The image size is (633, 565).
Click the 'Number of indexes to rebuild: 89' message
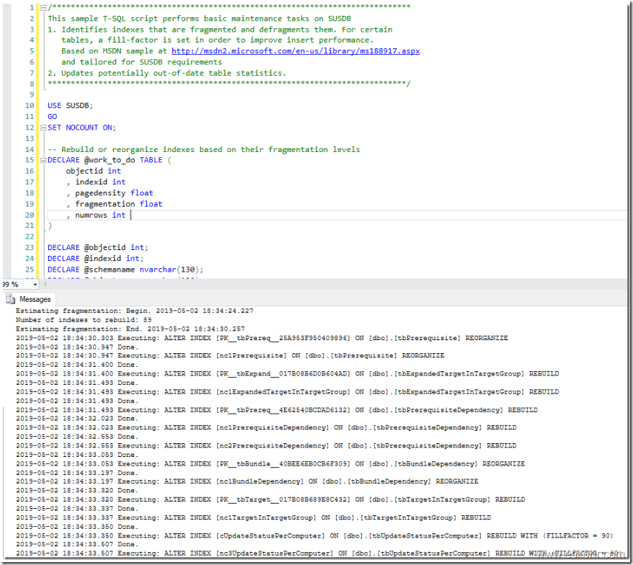point(83,319)
